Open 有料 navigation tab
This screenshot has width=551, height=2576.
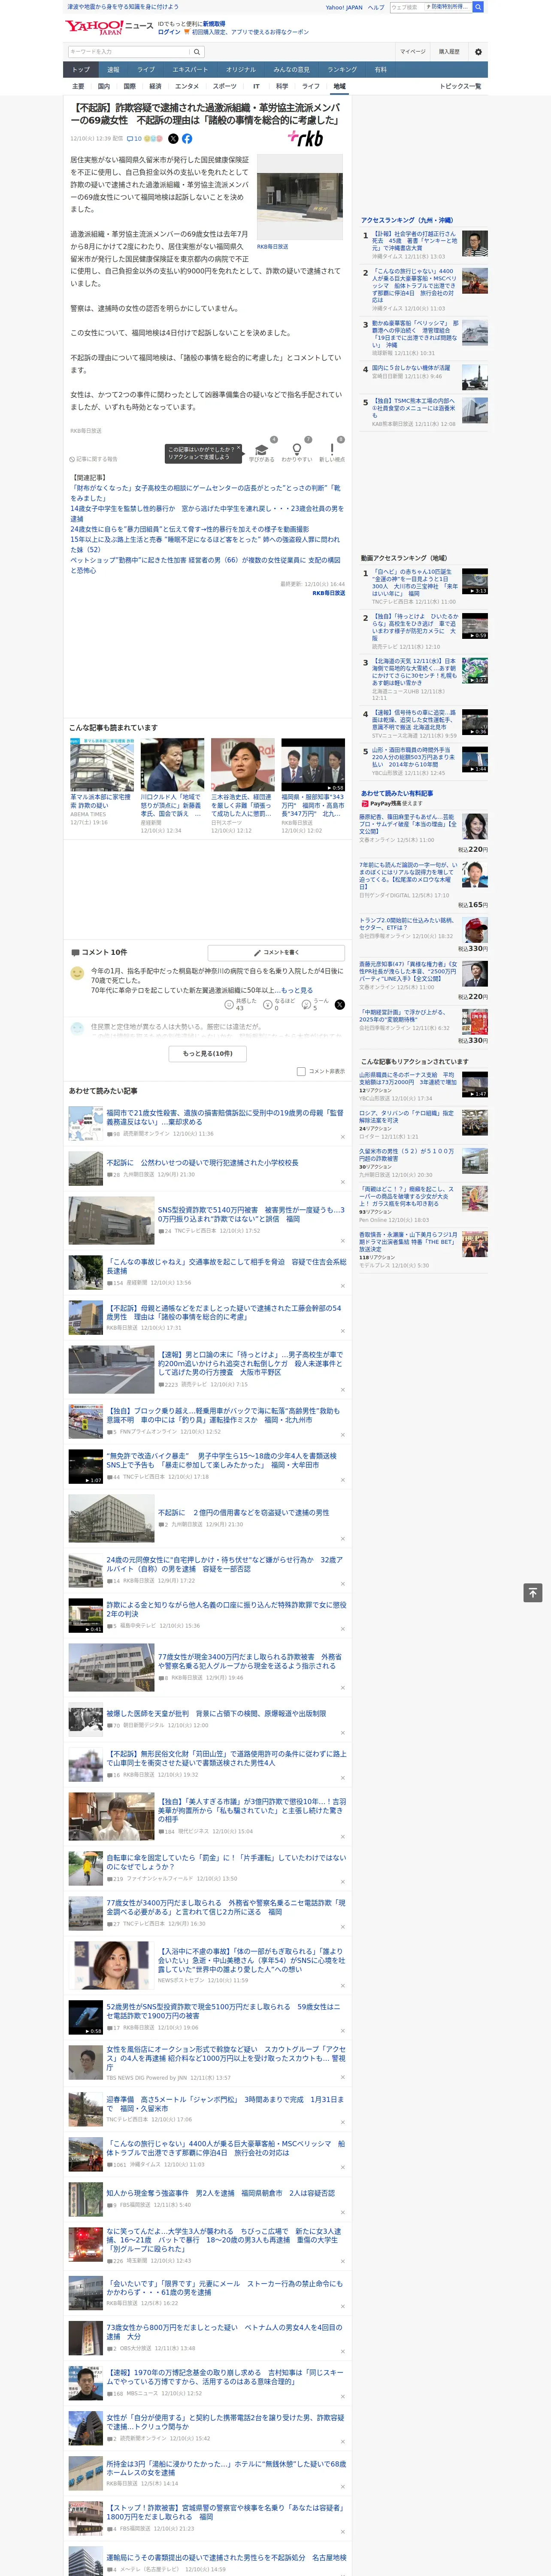pyautogui.click(x=380, y=70)
